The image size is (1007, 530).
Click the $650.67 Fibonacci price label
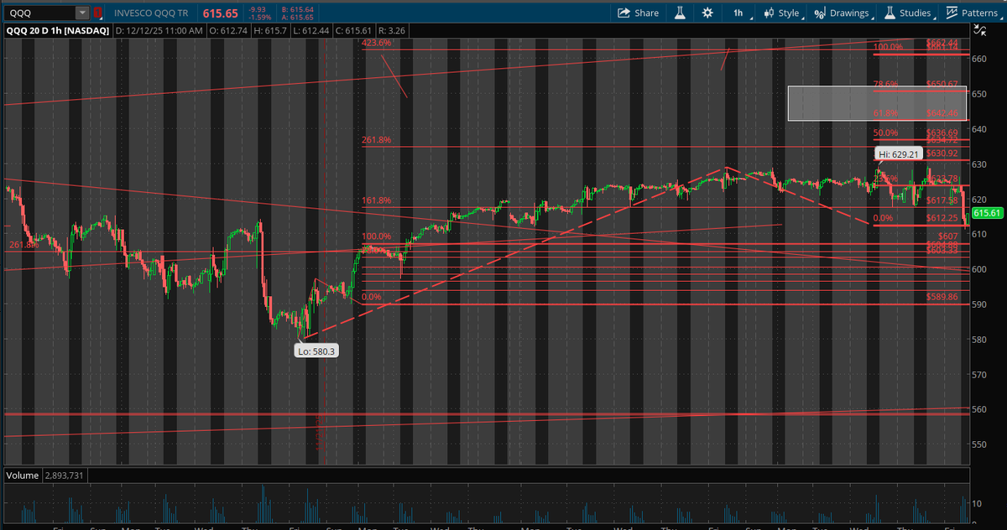pos(942,84)
